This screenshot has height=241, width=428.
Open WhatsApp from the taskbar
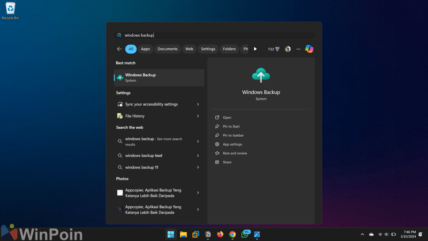point(245,235)
